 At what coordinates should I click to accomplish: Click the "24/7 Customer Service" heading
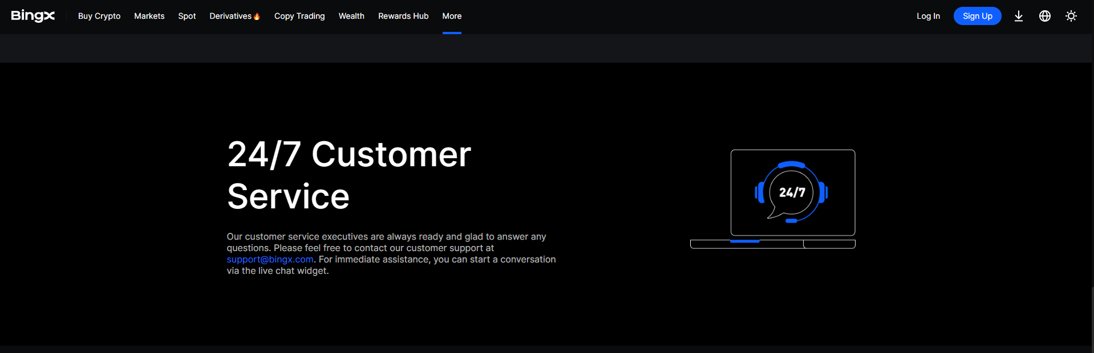click(x=349, y=175)
